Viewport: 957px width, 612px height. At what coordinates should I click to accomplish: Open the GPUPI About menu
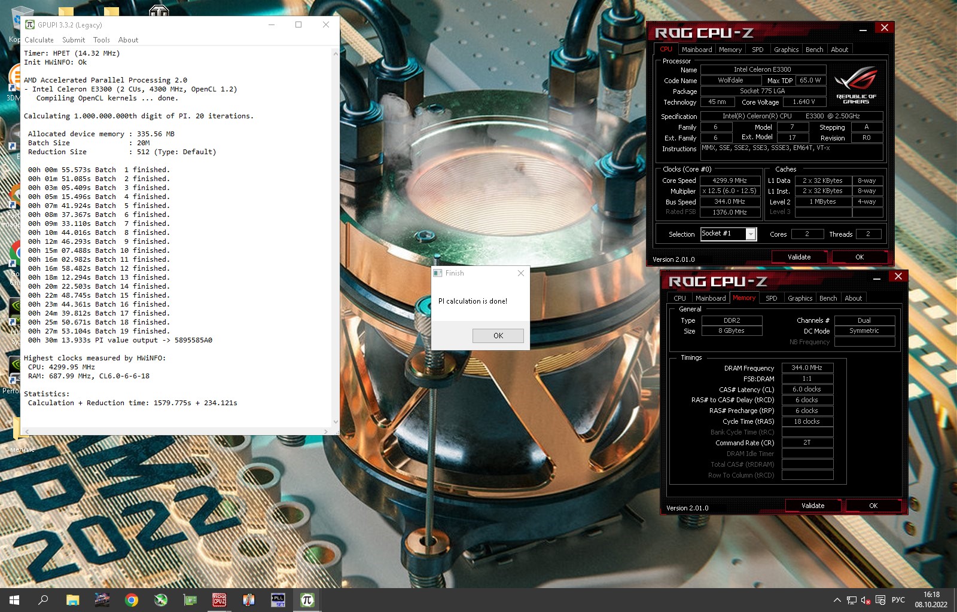point(128,40)
